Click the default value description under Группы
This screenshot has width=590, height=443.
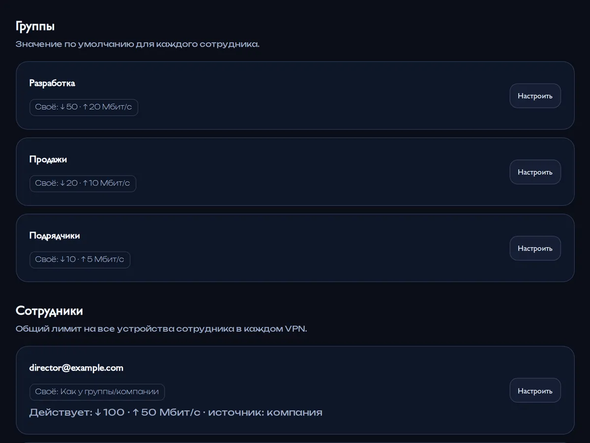(138, 44)
